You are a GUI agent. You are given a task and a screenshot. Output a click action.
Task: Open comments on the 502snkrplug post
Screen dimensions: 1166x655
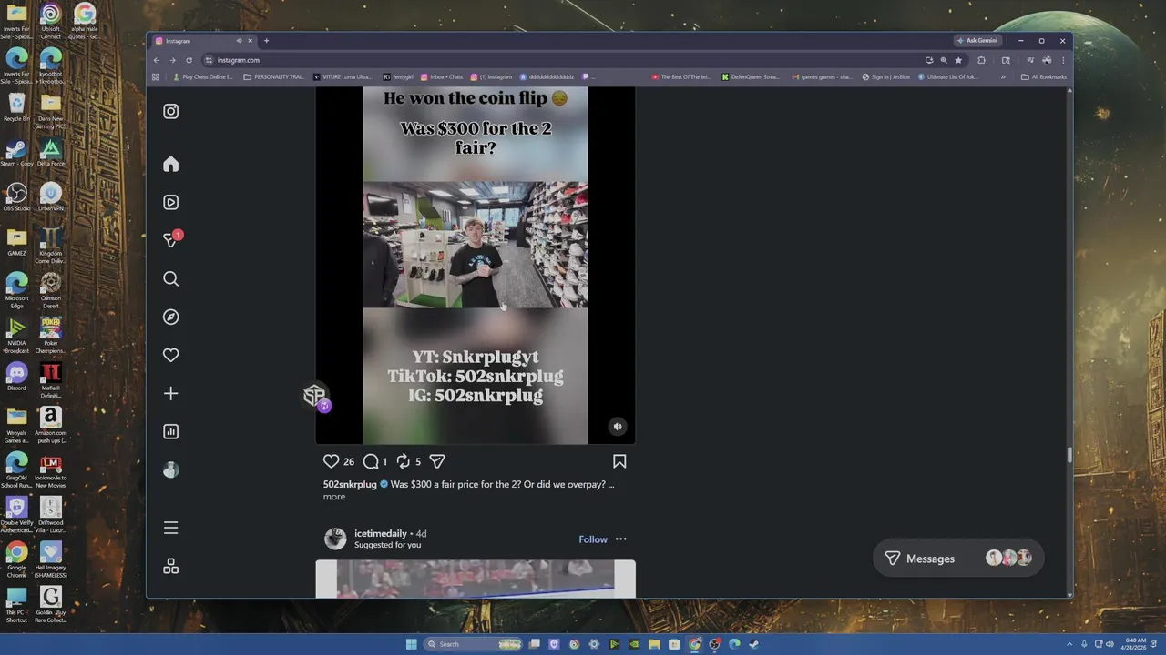(x=371, y=461)
